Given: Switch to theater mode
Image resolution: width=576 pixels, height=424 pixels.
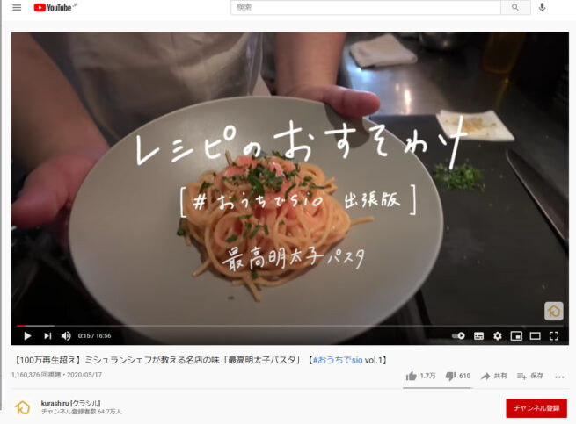Looking at the screenshot, I should [535, 335].
